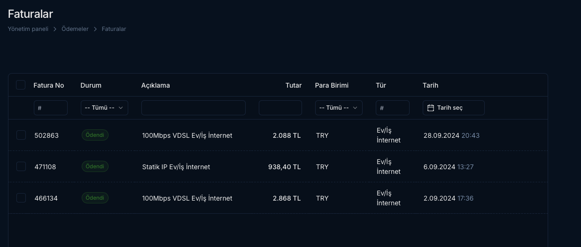Screen dimensions: 581x247
Task: Click the Fatura No column header
Action: (x=49, y=85)
